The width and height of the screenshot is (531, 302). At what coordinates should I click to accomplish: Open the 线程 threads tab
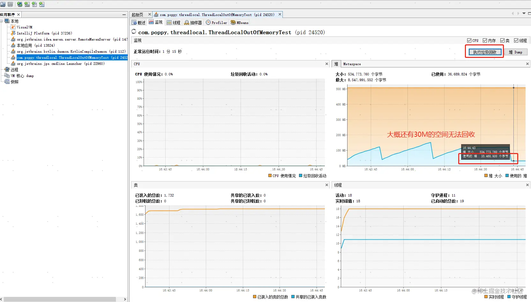point(173,23)
